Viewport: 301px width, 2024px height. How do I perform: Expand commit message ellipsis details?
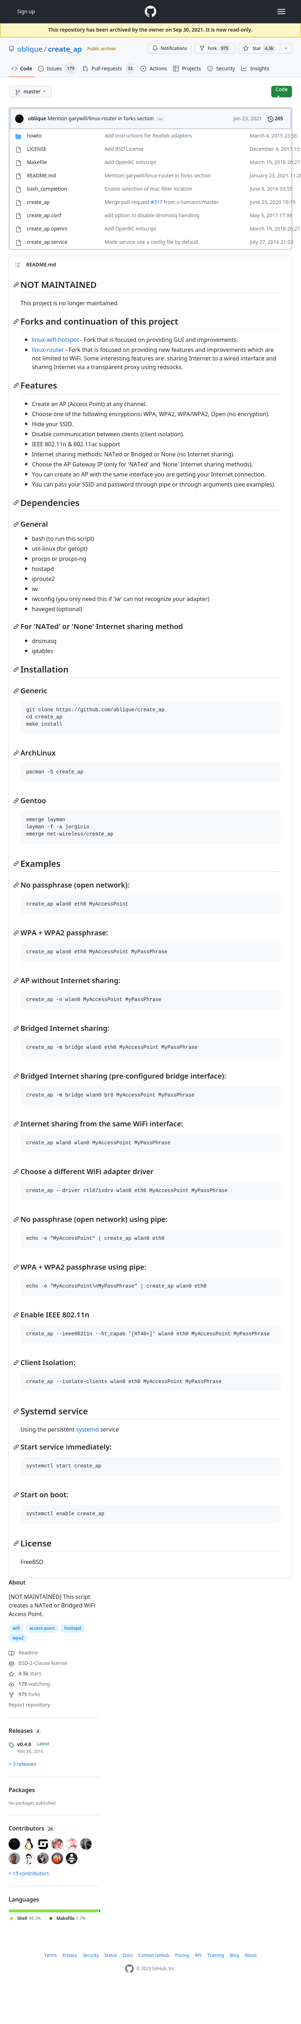pos(160,118)
